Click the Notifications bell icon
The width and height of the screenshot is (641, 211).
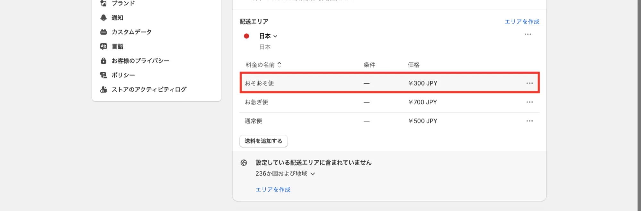point(103,18)
